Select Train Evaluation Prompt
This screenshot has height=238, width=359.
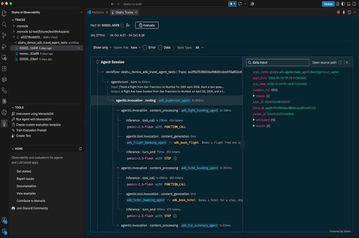[x=31, y=130]
